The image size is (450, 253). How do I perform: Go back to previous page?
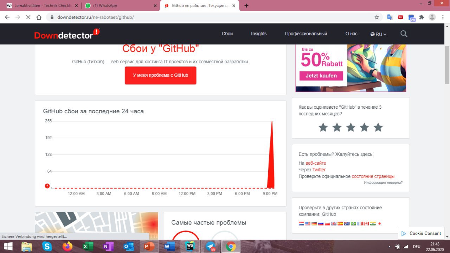8,17
